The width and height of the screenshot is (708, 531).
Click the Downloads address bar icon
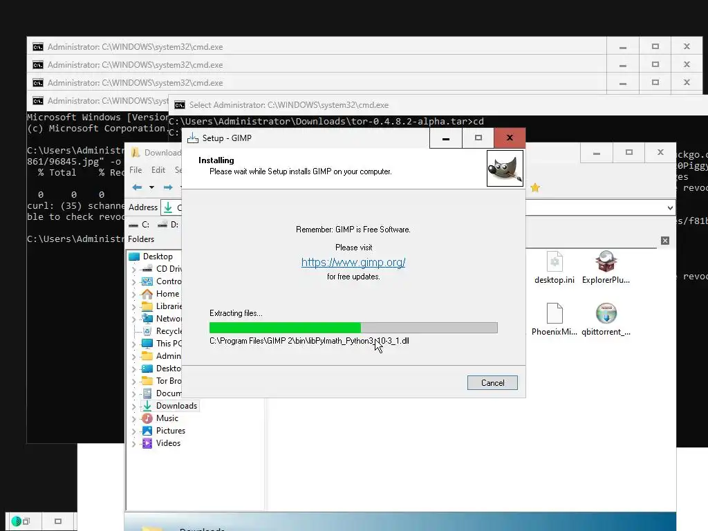pyautogui.click(x=168, y=207)
